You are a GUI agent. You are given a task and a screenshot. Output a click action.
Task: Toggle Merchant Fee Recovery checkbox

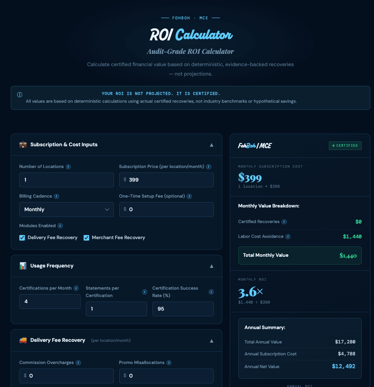pos(86,238)
